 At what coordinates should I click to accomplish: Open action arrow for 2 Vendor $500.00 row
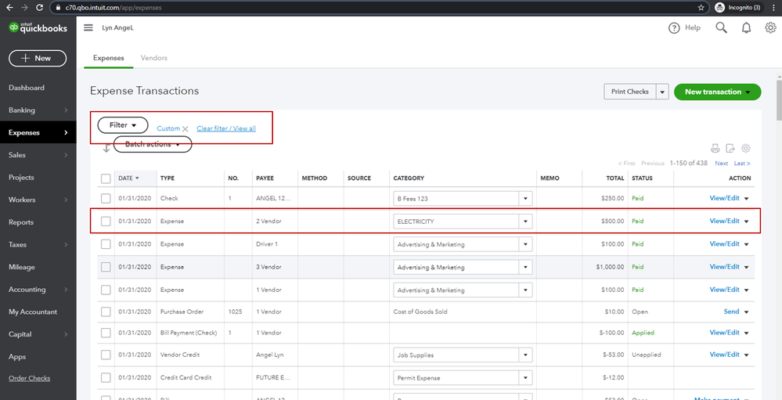point(747,222)
